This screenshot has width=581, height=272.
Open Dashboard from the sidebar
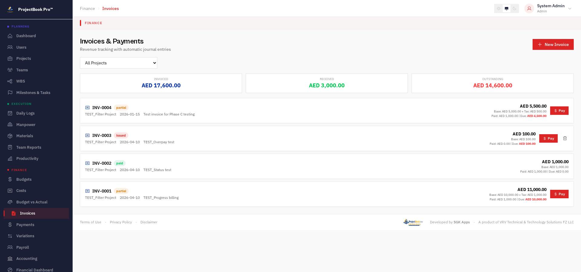(x=36, y=36)
